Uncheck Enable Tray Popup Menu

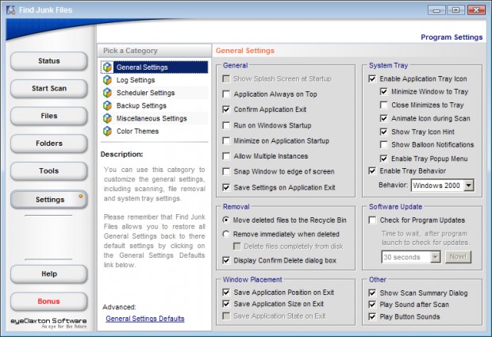(x=384, y=159)
